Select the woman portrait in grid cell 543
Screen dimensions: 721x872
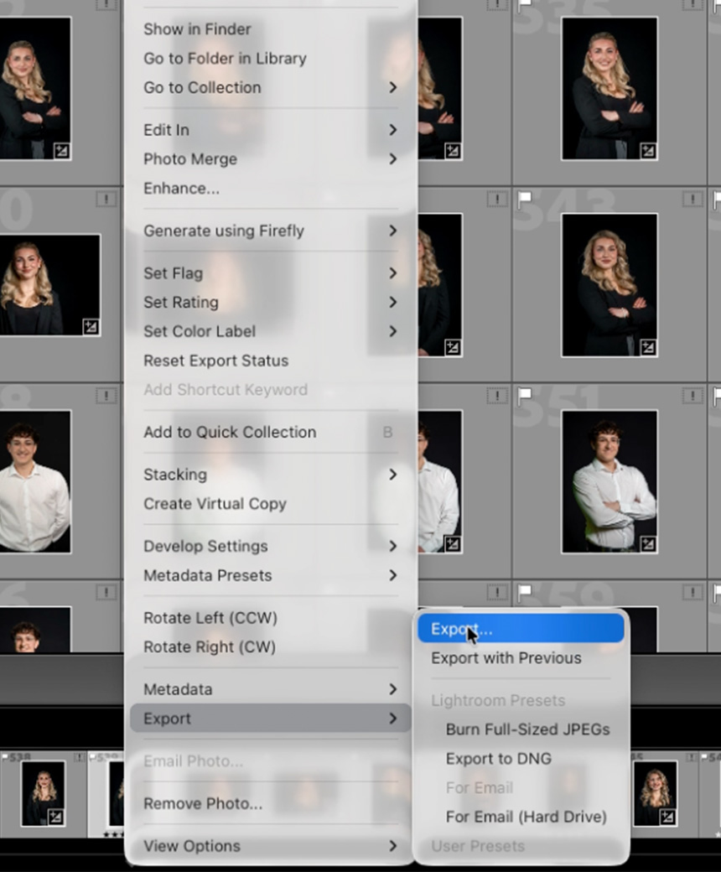[x=609, y=285]
